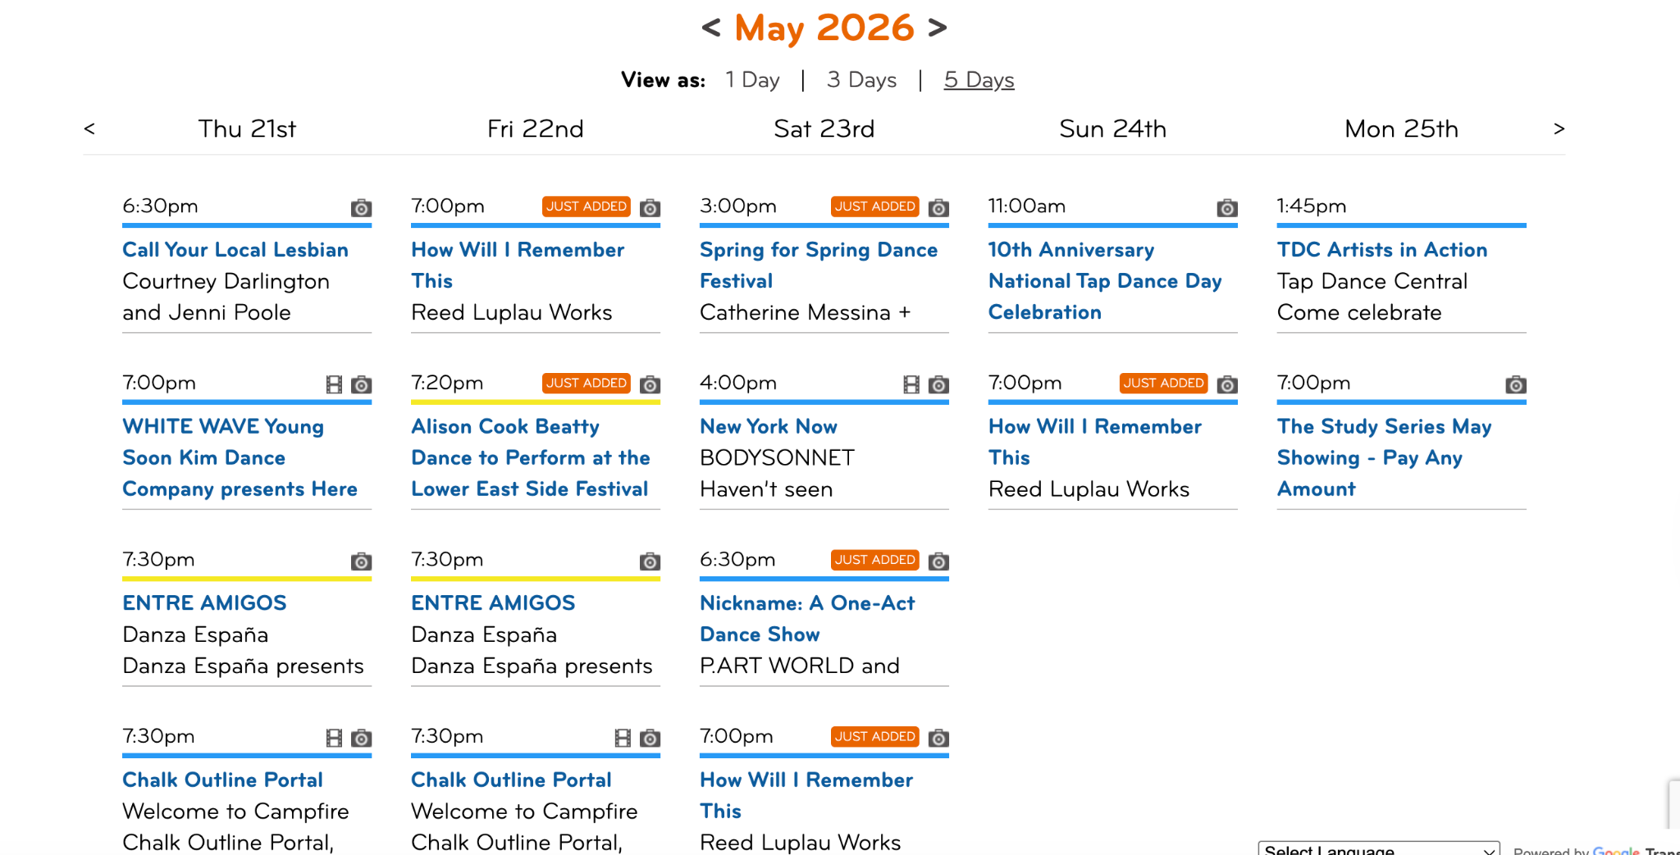Open Nickname: A One-Act Dance Show
1680x855 pixels.
[807, 618]
